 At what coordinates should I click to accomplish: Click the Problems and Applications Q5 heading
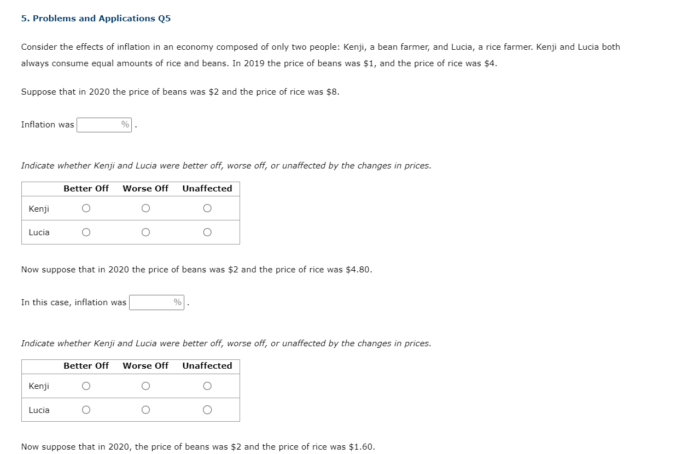pyautogui.click(x=96, y=18)
